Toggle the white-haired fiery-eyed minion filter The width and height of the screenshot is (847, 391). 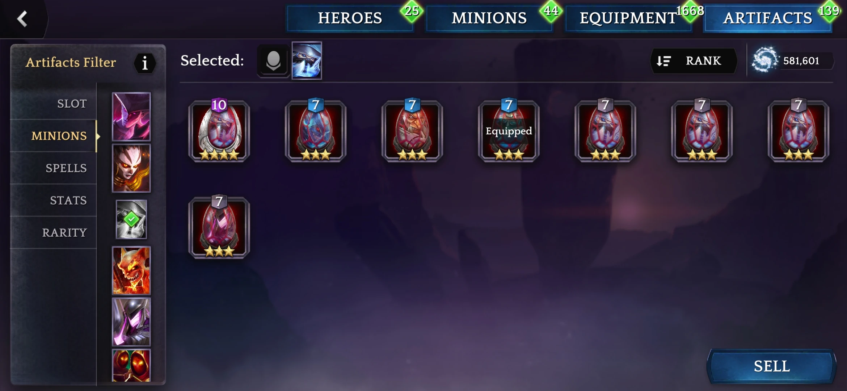coord(131,168)
